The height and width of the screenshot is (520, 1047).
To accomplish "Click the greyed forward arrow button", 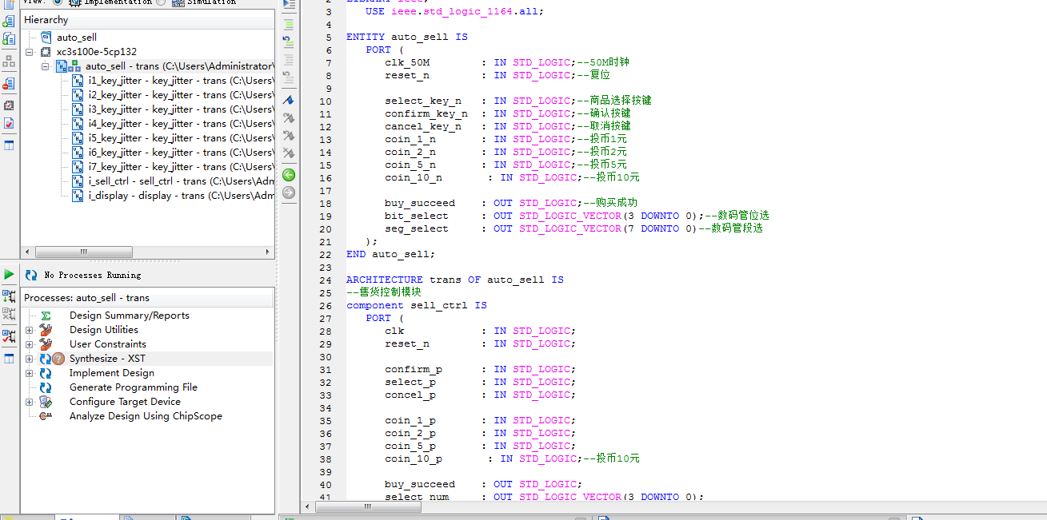I will (289, 192).
